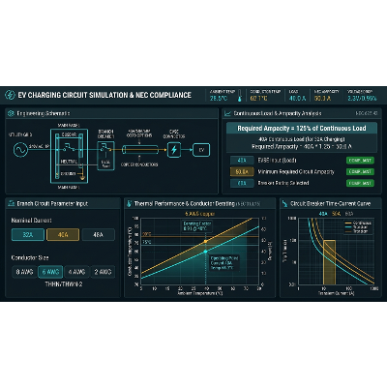Switch breaker curve to 40A tab
This screenshot has width=387, height=387.
(x=323, y=214)
